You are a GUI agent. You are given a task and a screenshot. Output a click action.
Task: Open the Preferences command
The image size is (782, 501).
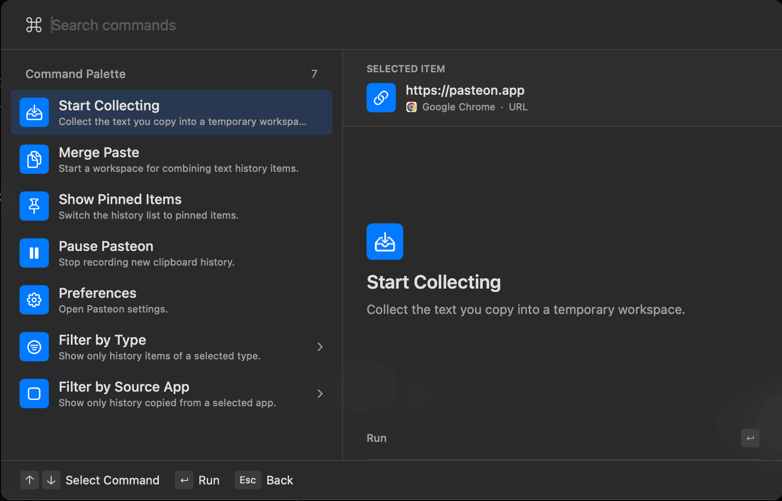(172, 300)
